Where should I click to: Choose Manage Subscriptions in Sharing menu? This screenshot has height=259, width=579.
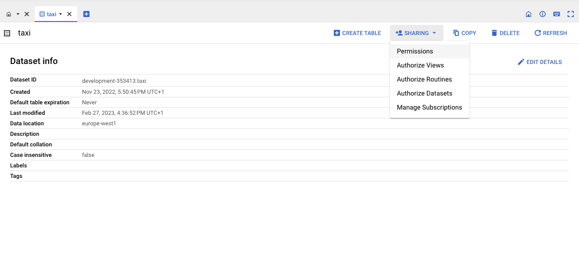[x=429, y=107]
